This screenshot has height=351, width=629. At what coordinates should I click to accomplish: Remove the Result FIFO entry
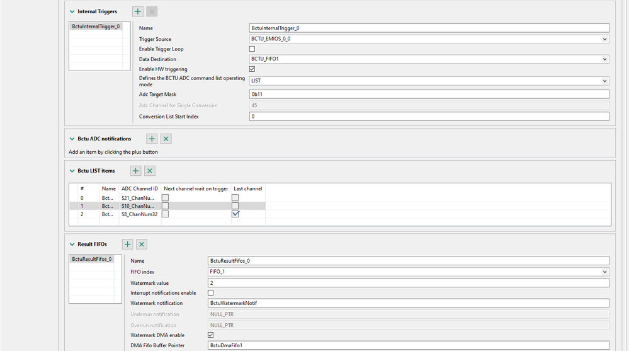142,244
